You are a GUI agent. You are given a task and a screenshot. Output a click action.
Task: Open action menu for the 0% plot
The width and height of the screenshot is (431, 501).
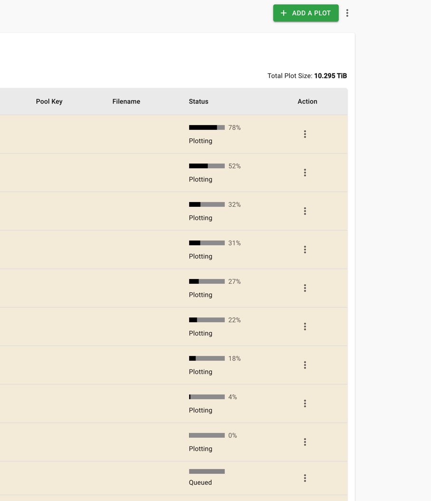point(305,442)
